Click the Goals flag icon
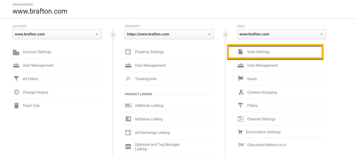This screenshot has height=158, width=355. (240, 79)
